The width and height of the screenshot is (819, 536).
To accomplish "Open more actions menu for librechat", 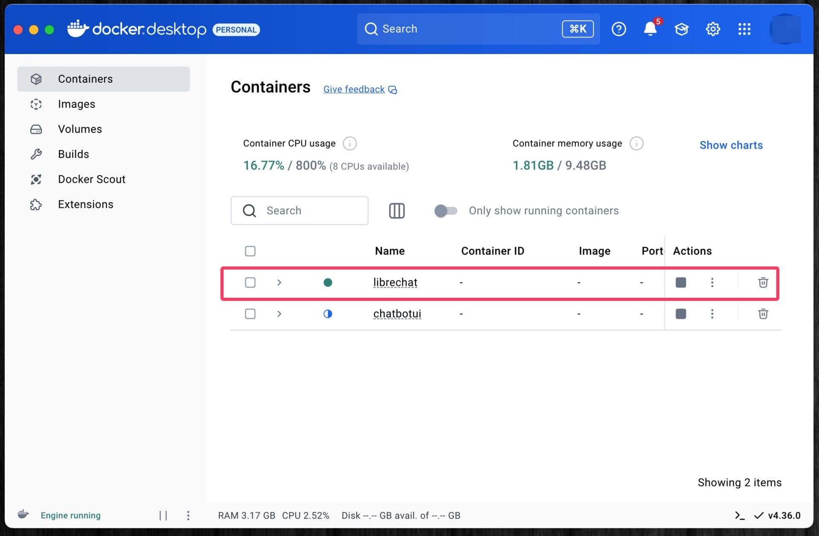I will 712,282.
